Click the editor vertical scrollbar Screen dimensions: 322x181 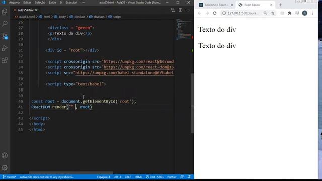192,103
